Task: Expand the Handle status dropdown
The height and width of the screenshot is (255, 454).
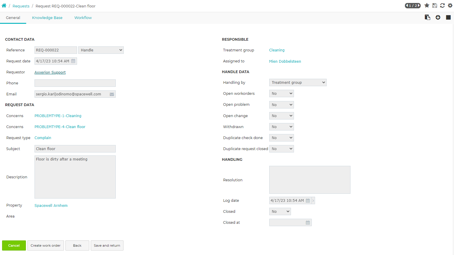Action: tap(101, 50)
